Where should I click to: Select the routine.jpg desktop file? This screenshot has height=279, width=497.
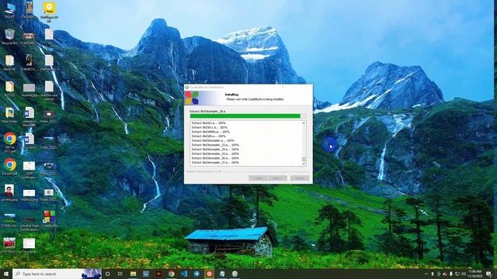29,90
